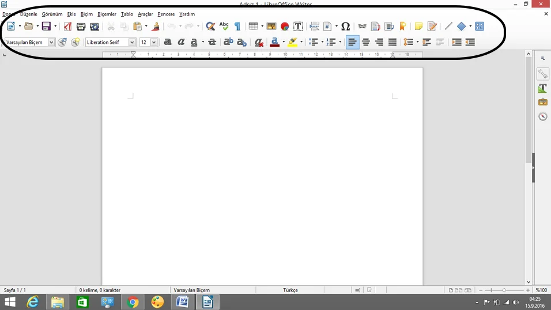Image resolution: width=551 pixels, height=310 pixels.
Task: Click the Update Style icon
Action: click(62, 42)
